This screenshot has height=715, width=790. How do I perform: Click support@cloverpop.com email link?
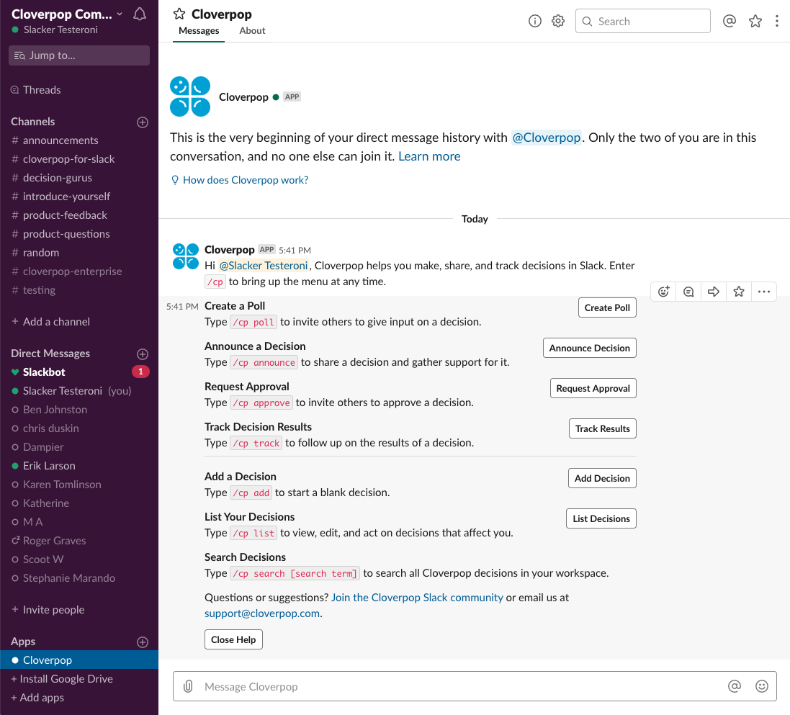coord(262,613)
